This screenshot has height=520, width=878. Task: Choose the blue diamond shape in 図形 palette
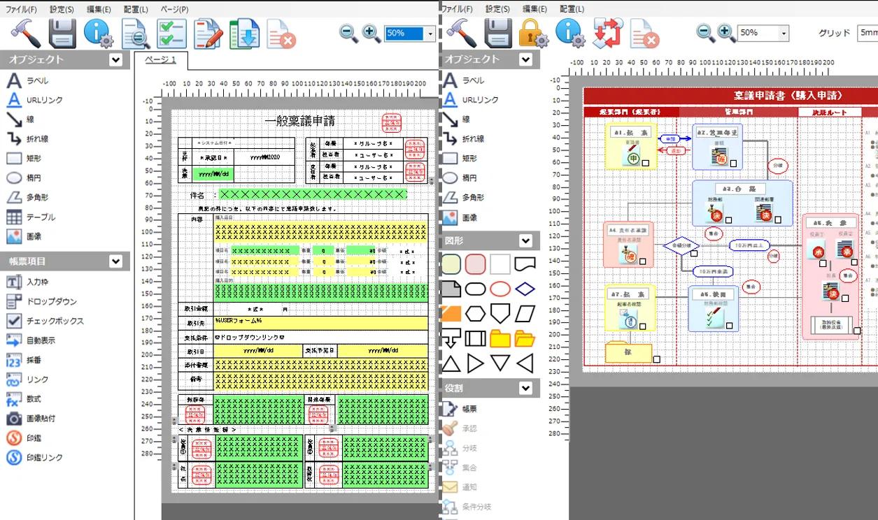point(525,289)
